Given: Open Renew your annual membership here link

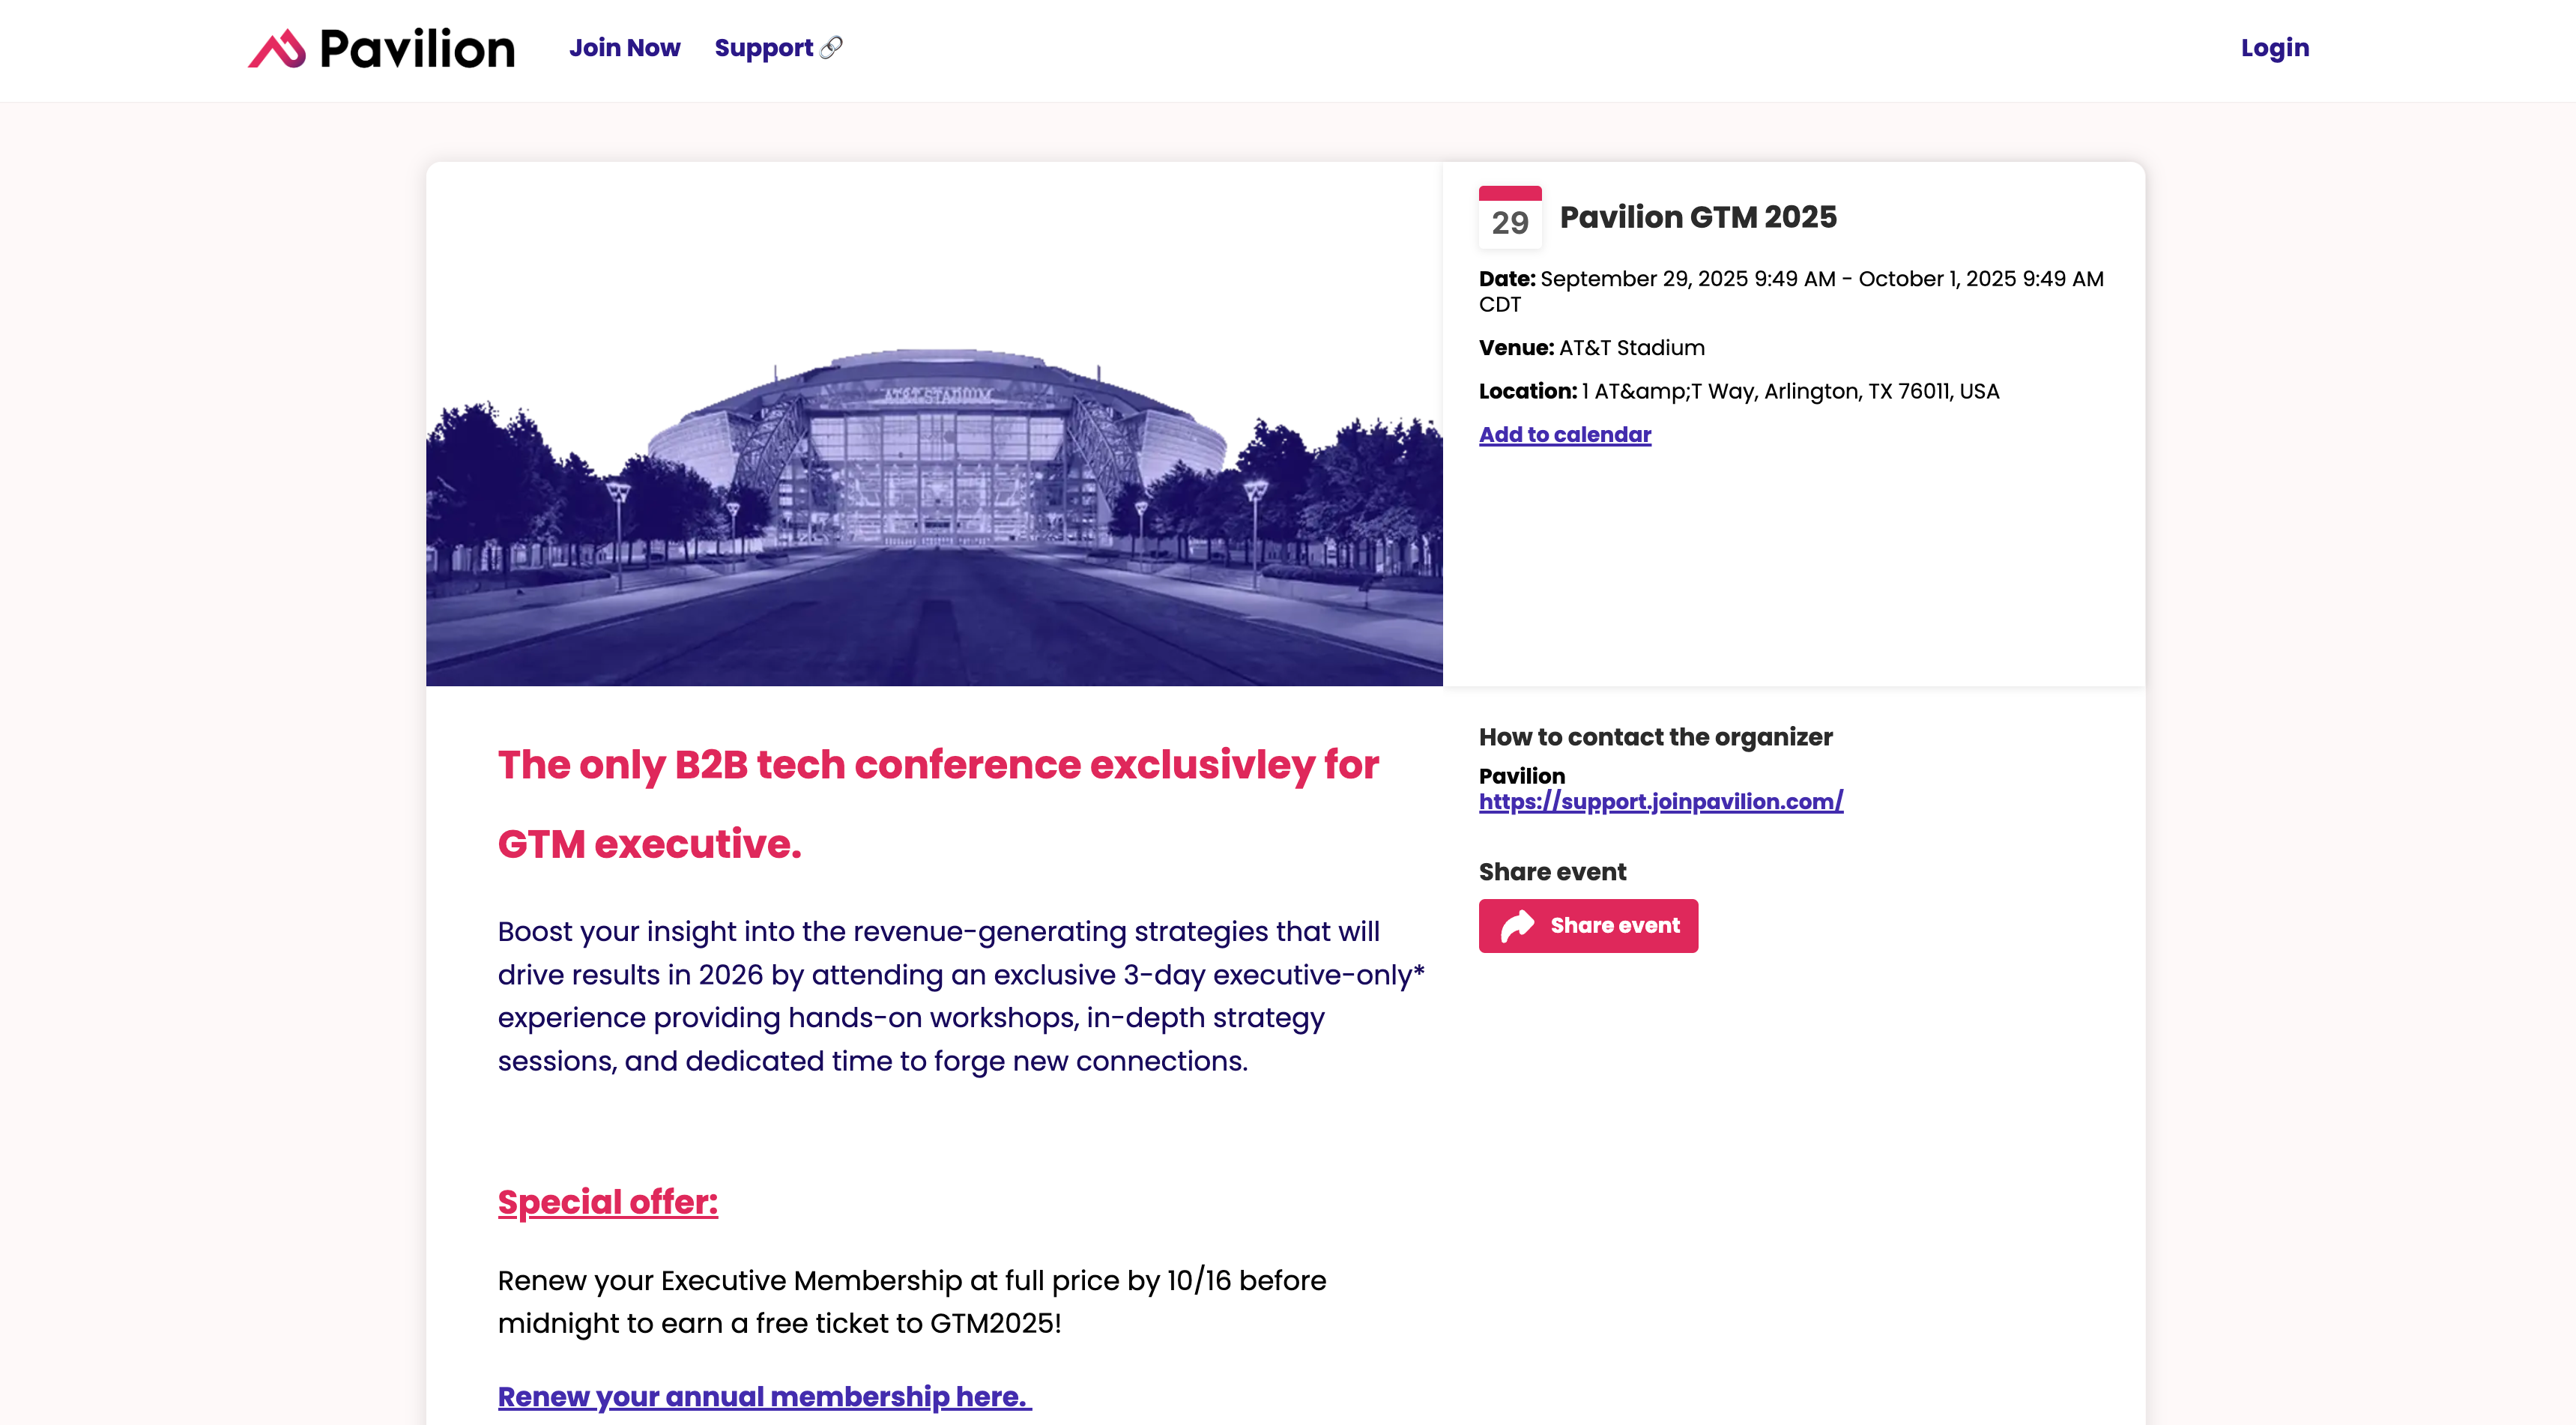Looking at the screenshot, I should [x=764, y=1396].
